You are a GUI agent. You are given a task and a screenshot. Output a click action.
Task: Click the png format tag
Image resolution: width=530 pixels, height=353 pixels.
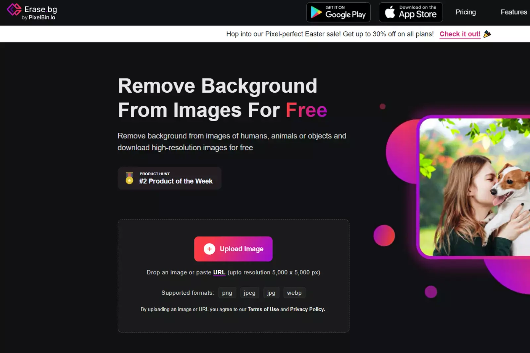(x=227, y=293)
